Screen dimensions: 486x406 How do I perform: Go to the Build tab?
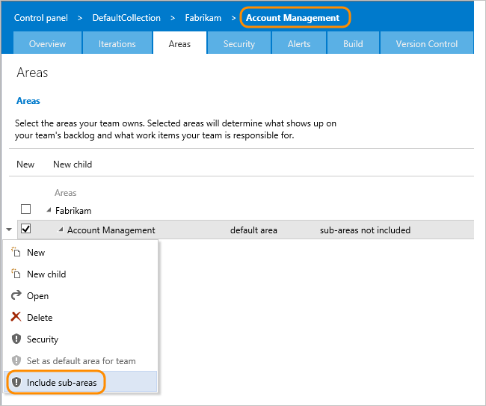(353, 43)
